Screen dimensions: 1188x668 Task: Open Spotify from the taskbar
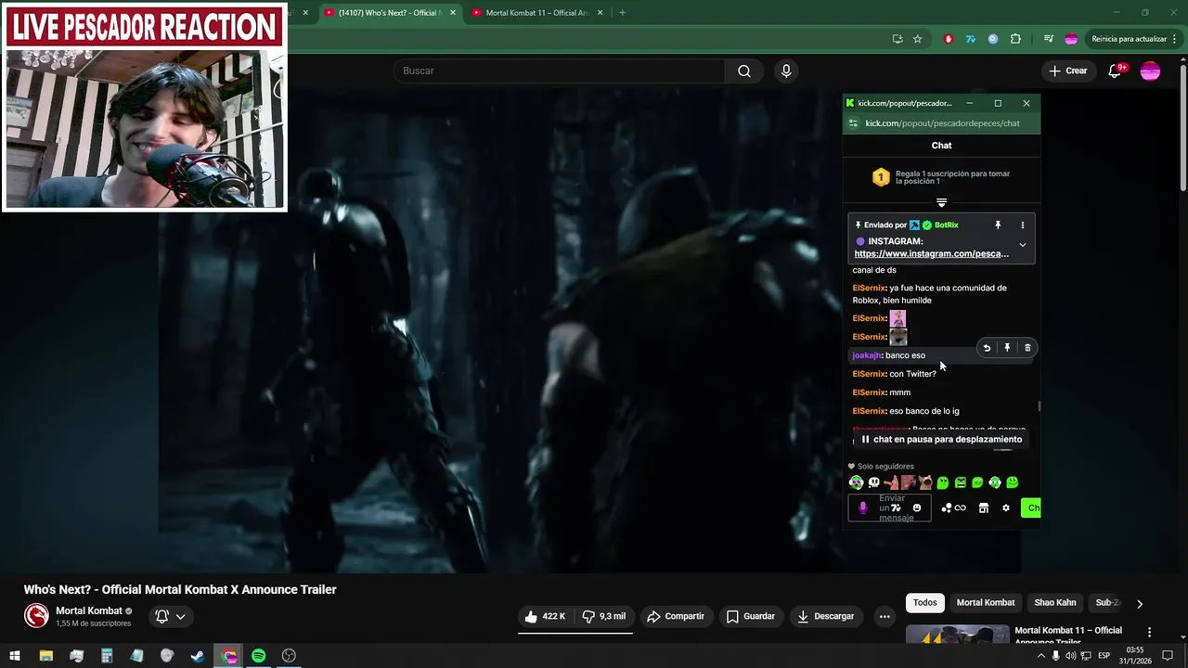(x=259, y=656)
